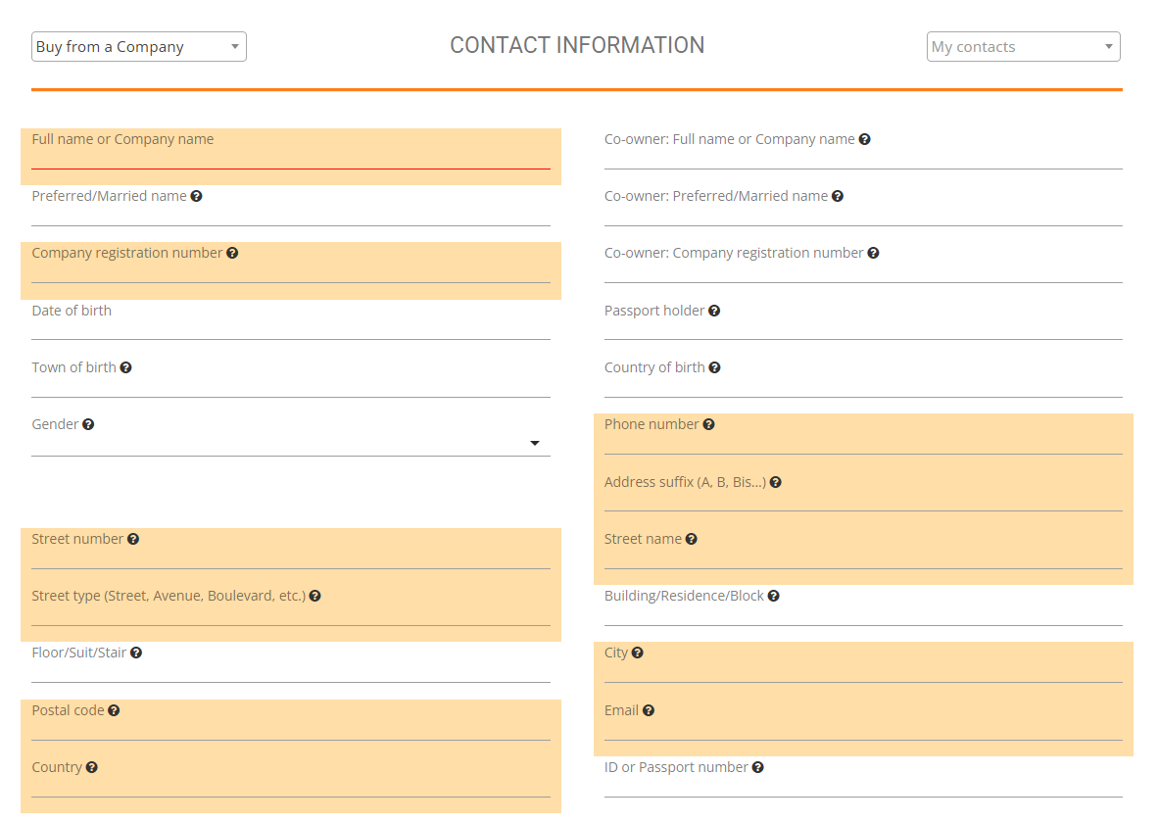The image size is (1158, 823).
Task: Click the Street name help icon
Action: click(692, 539)
